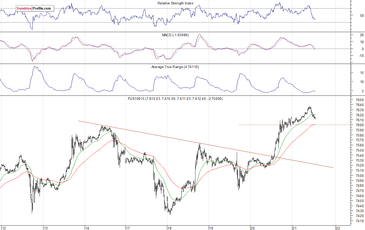Select the FUS10015 price data title

coord(175,99)
